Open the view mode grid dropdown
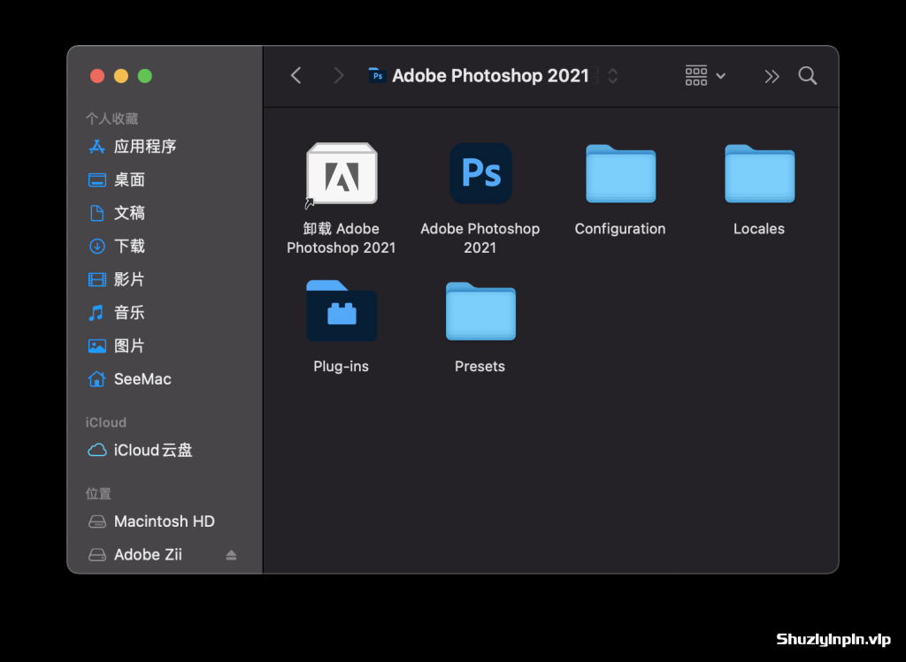Screen dimensions: 906x662 click(705, 76)
